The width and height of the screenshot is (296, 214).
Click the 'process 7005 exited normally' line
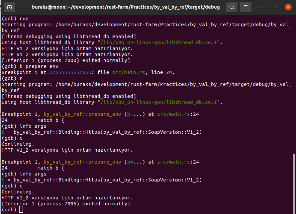click(66, 204)
